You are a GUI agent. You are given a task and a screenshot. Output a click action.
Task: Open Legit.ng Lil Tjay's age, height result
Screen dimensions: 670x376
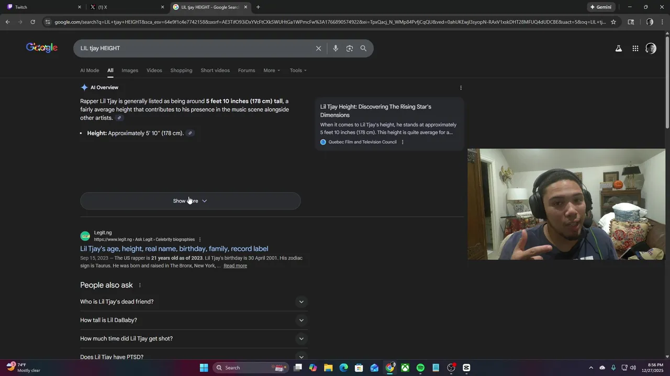174,249
